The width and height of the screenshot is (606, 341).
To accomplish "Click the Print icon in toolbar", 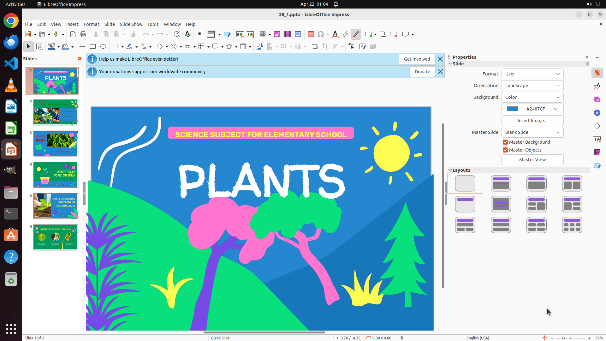I will point(83,34).
